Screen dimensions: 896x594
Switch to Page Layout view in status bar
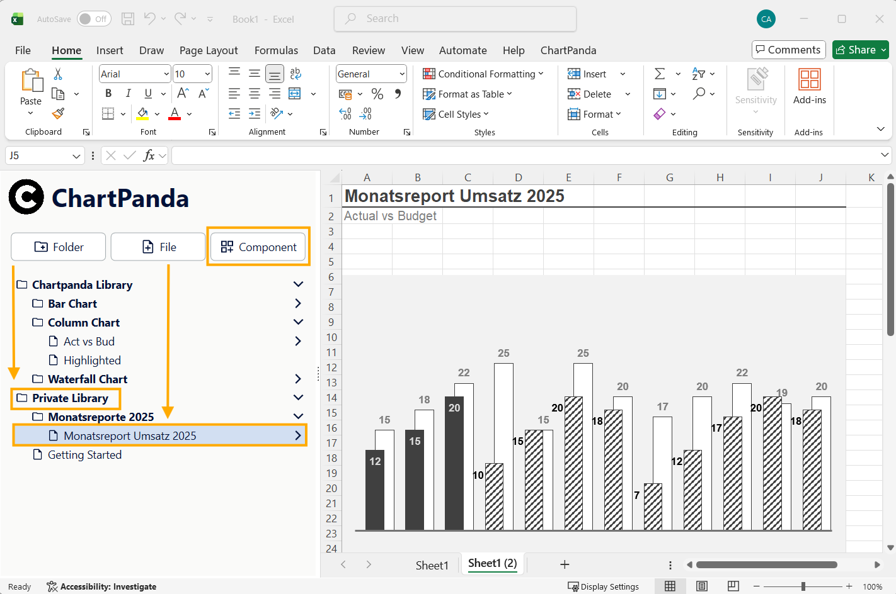pos(701,586)
